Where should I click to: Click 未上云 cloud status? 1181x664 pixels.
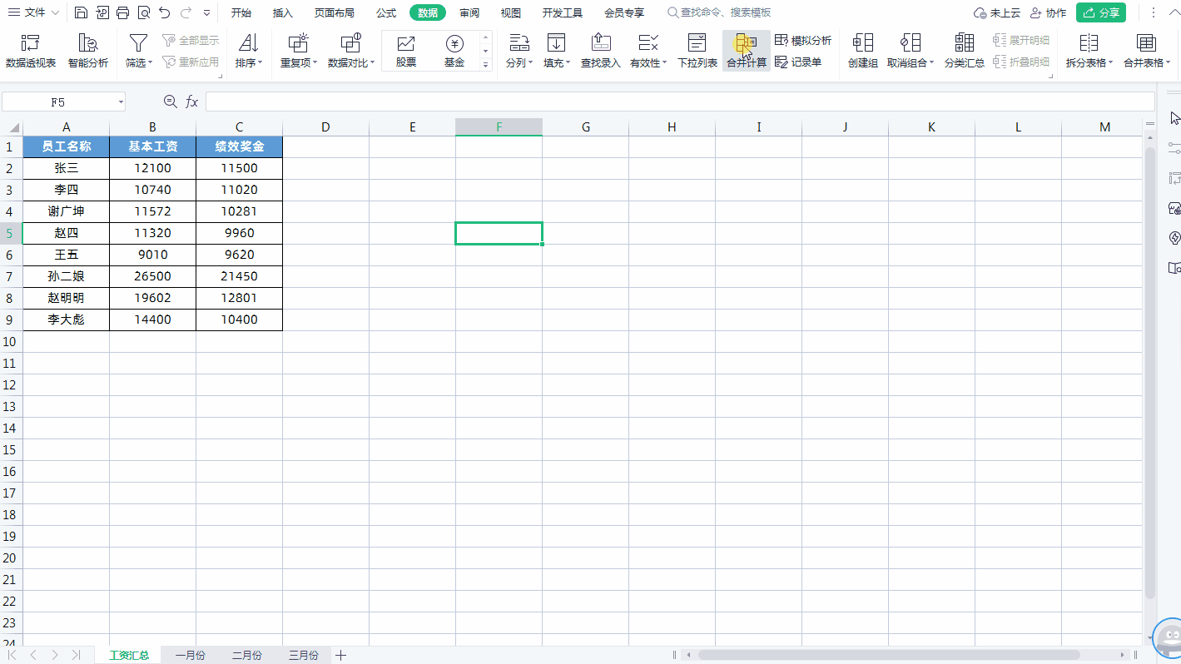click(996, 12)
